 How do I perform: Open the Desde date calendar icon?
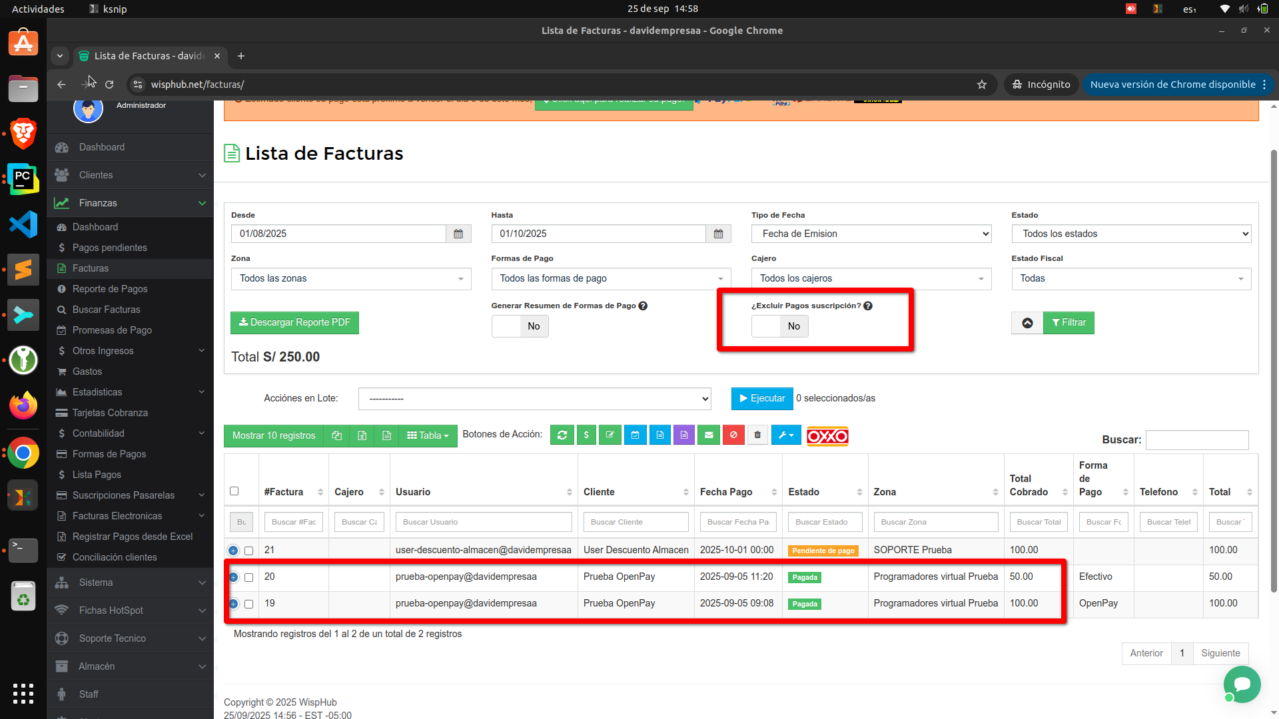pos(458,234)
